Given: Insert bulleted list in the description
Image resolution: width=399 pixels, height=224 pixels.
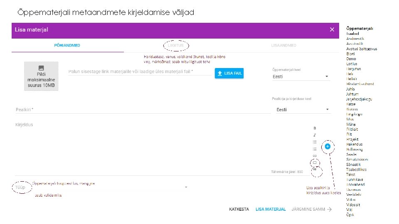Looking at the screenshot, I should (315, 142).
